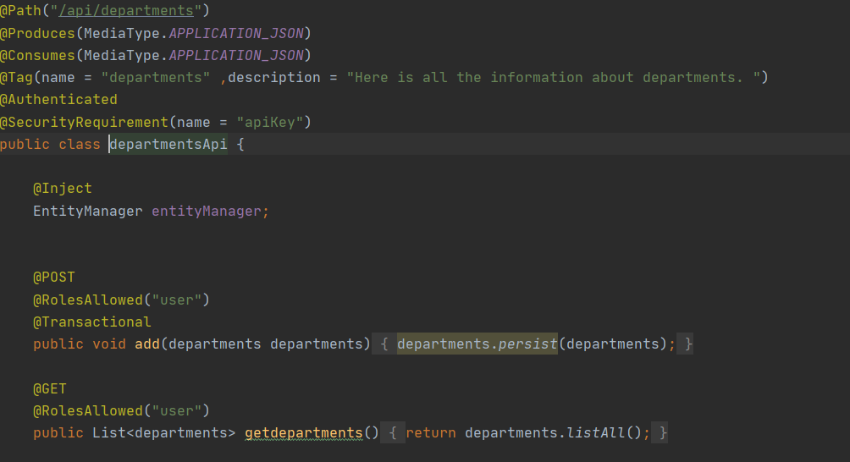This screenshot has height=462, width=850.
Task: Select APPLICATION_JSON in the @Produces line
Action: coord(236,34)
